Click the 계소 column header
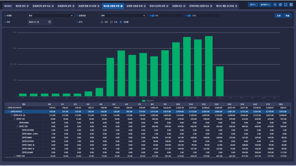 click(24, 104)
